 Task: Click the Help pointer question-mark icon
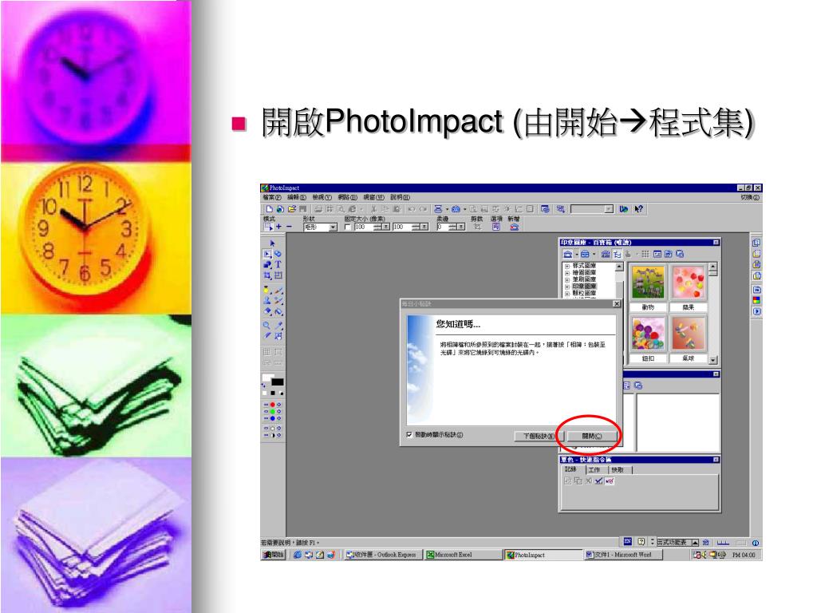pyautogui.click(x=639, y=209)
